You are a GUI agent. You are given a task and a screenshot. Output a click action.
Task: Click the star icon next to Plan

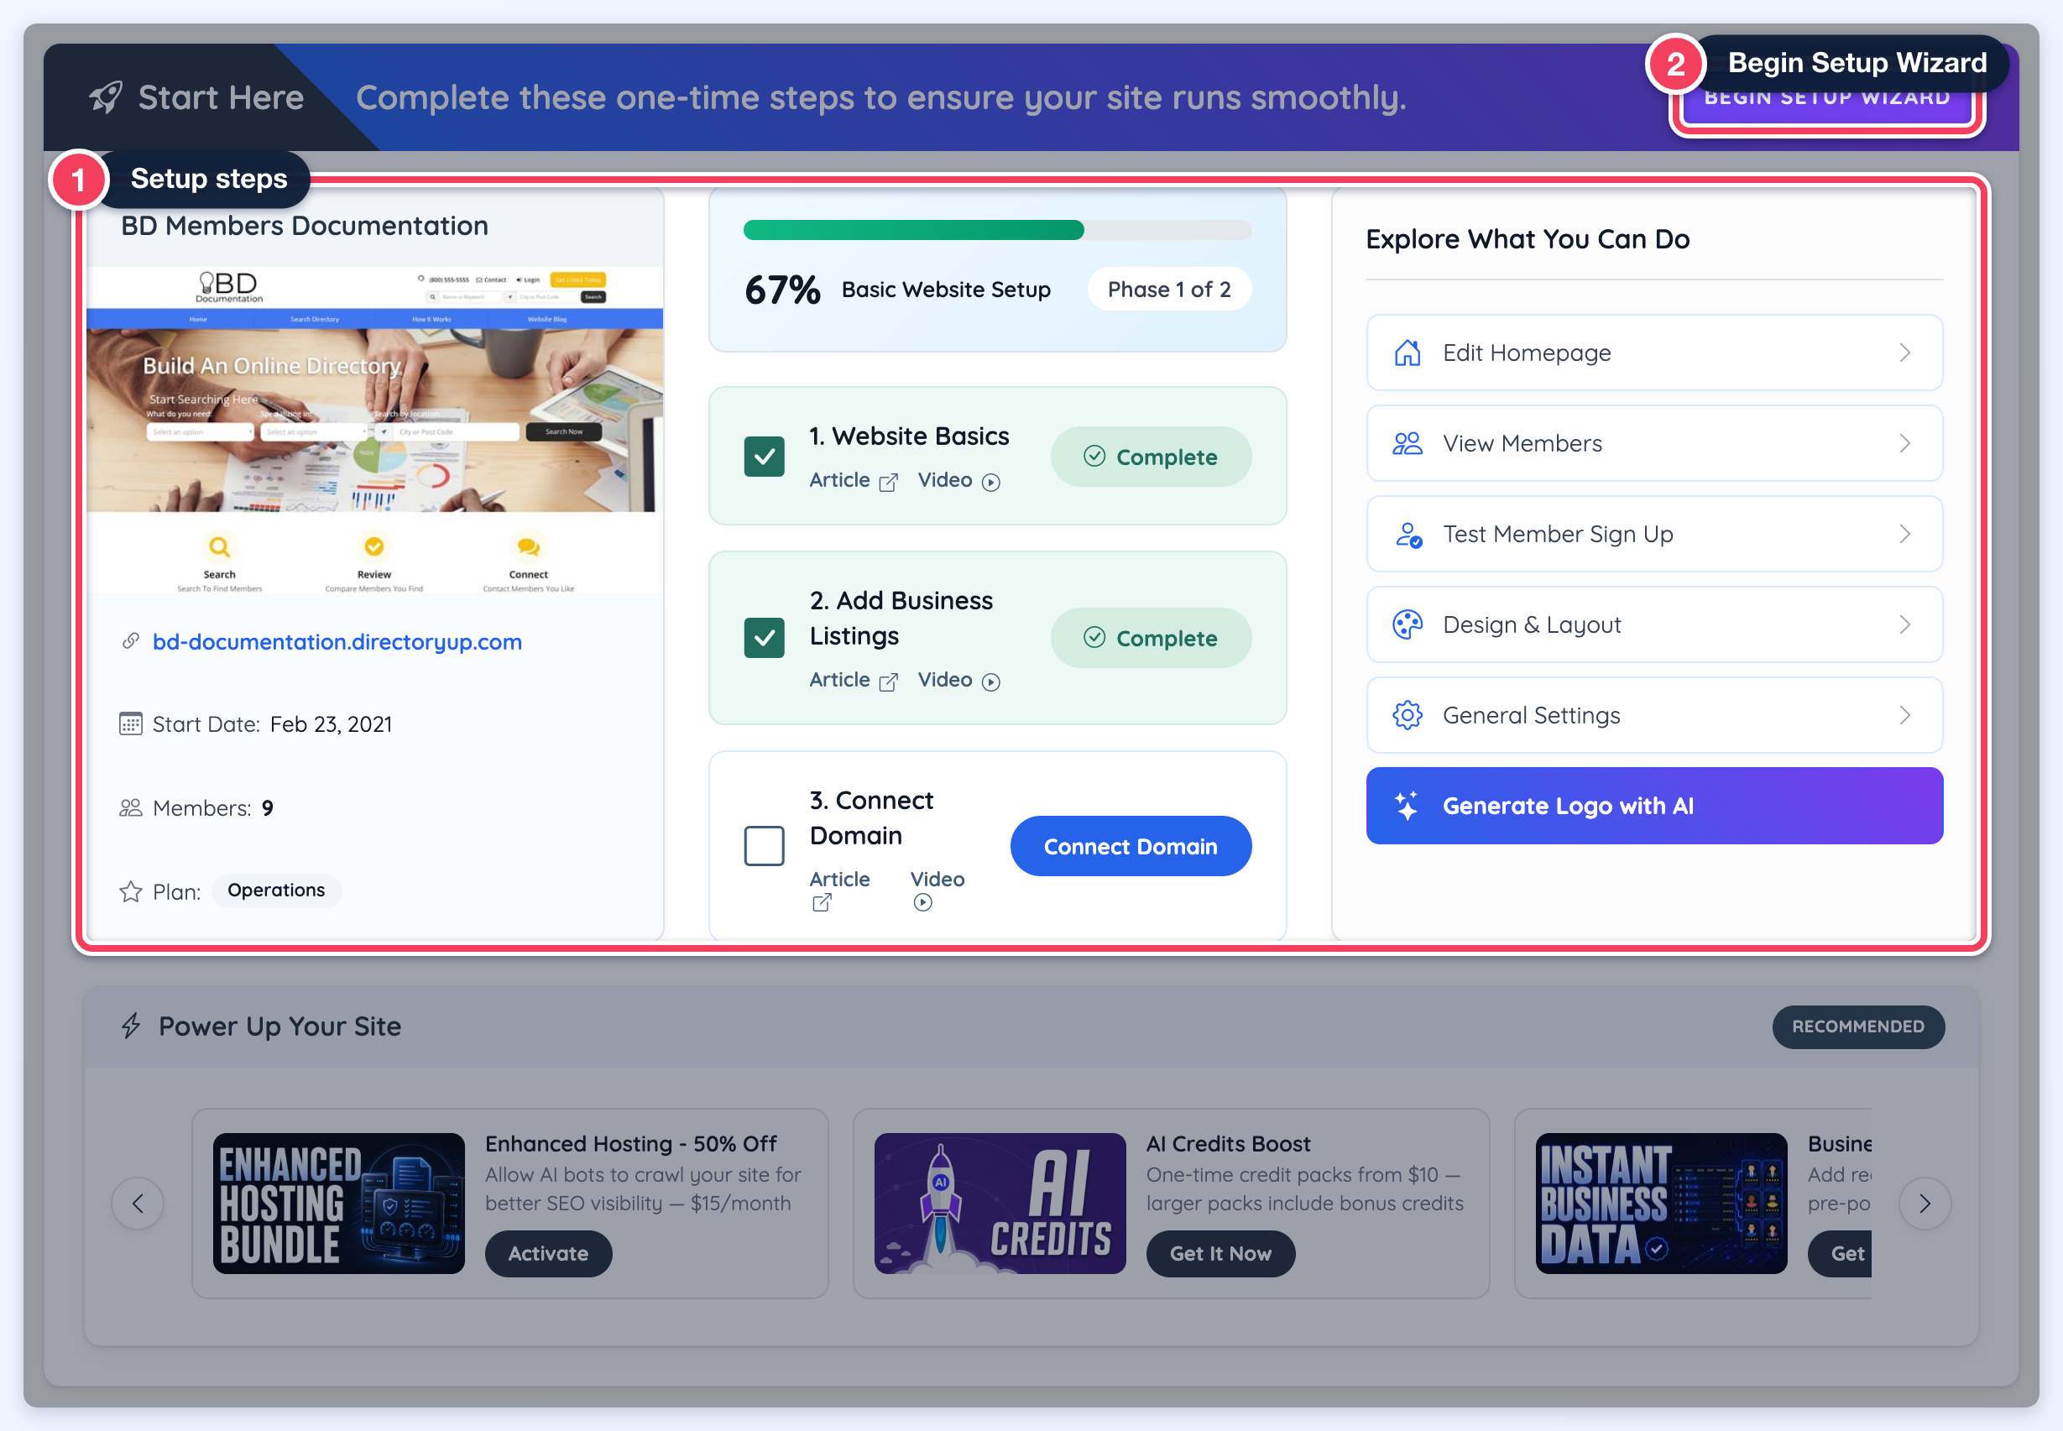pyautogui.click(x=131, y=891)
